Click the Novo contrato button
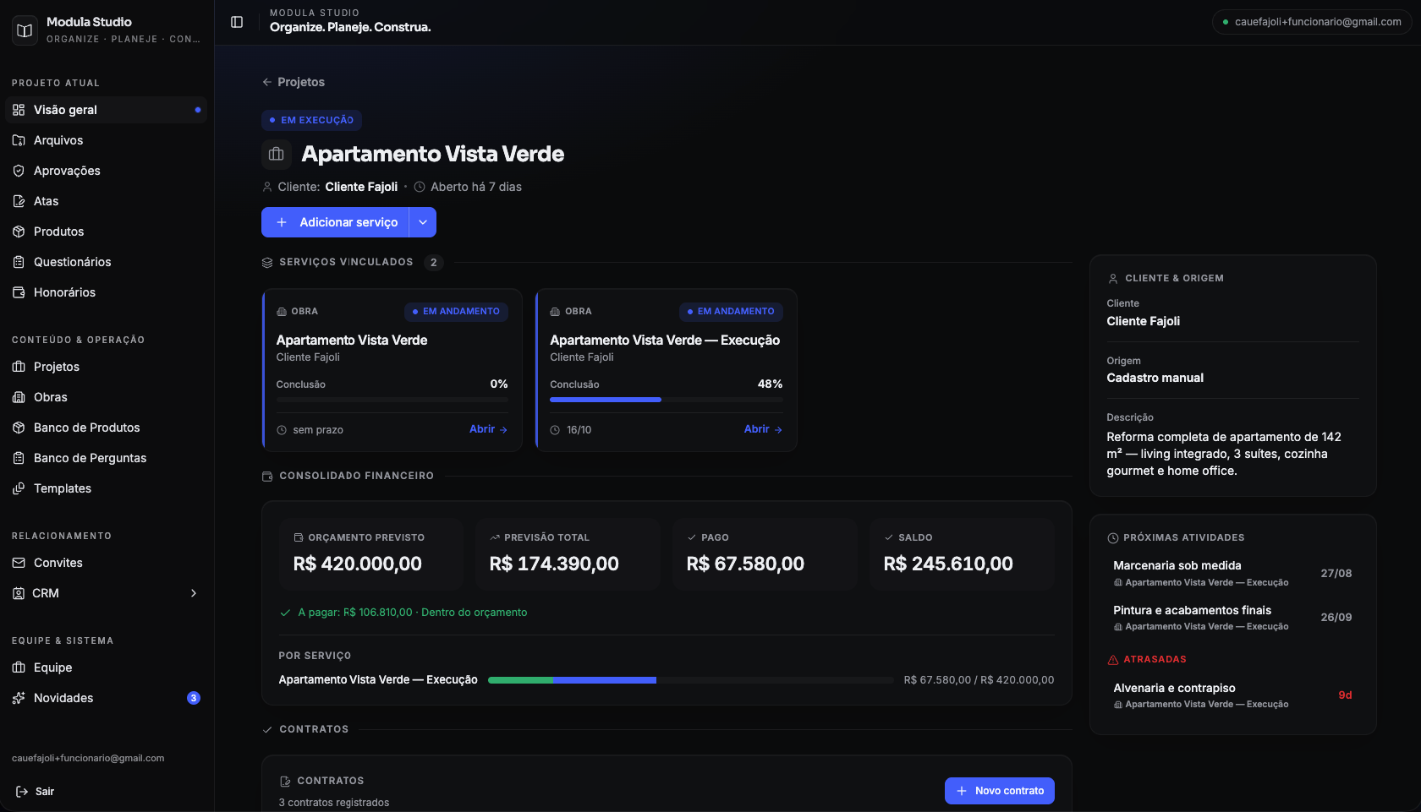Screen dimensions: 1421x812 (1000, 791)
